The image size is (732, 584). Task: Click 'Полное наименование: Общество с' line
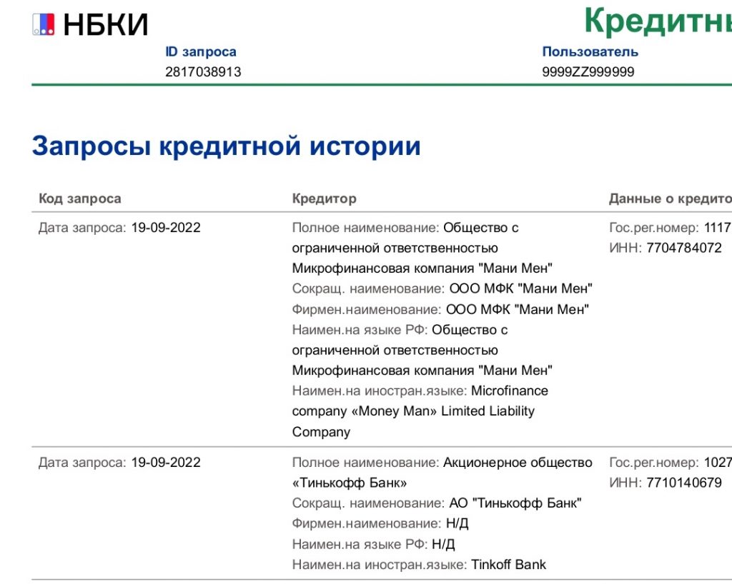pos(405,228)
